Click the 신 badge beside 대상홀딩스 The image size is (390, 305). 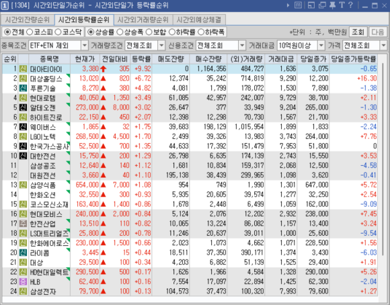click(23, 79)
